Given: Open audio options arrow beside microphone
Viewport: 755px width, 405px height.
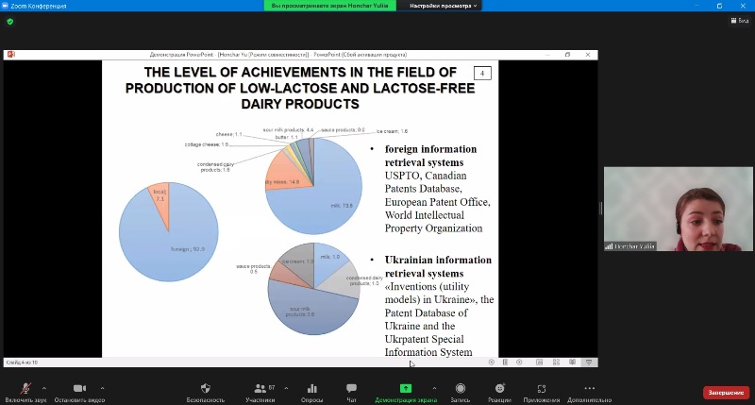Looking at the screenshot, I should point(44,388).
